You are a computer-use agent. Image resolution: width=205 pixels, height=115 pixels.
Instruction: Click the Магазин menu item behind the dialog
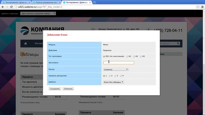tap(39, 43)
